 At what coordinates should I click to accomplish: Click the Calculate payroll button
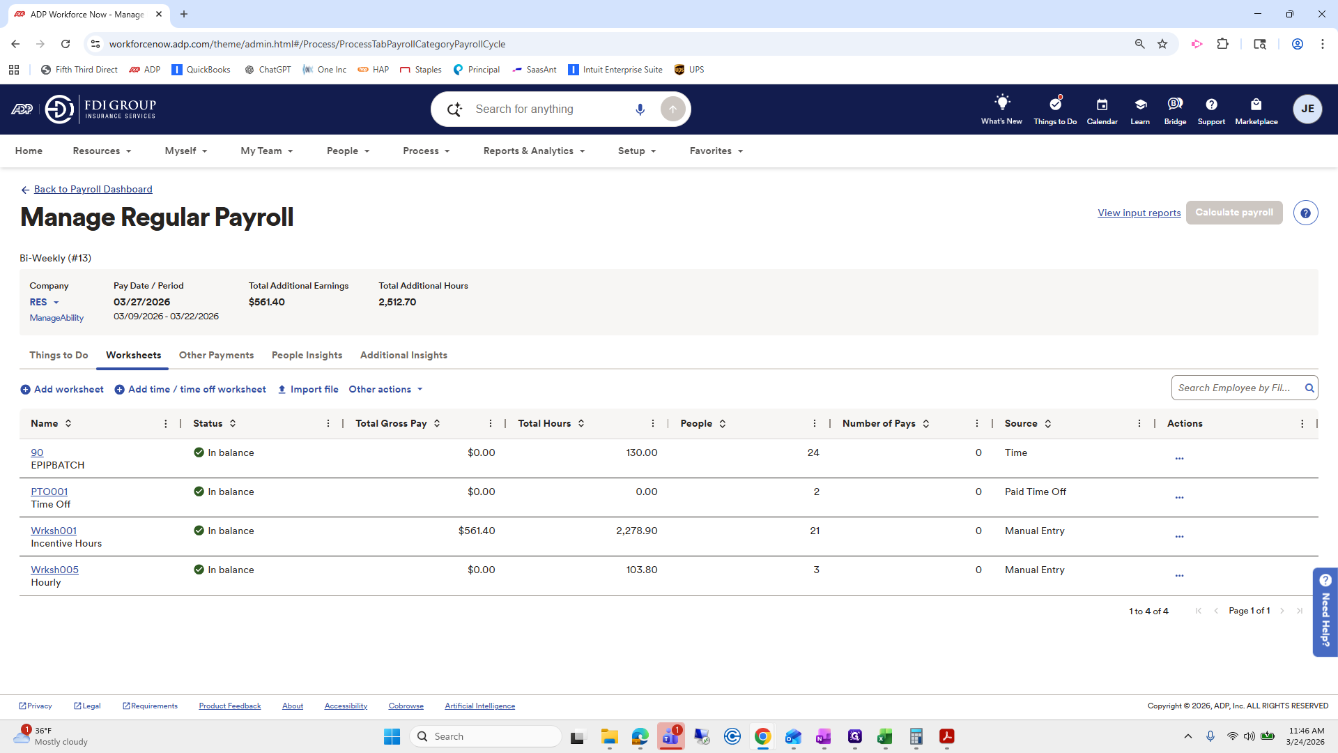[x=1233, y=213]
